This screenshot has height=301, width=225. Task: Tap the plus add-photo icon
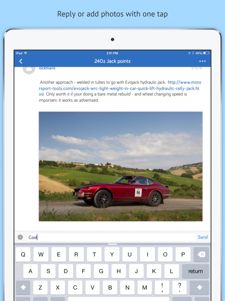coord(20,237)
